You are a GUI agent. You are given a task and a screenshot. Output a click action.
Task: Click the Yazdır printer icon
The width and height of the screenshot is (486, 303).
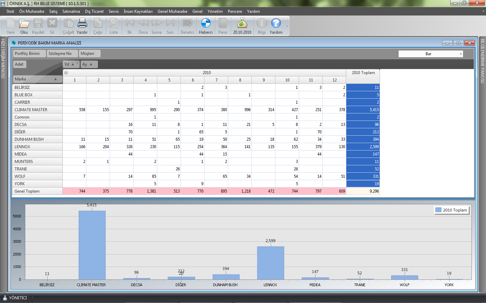(82, 24)
